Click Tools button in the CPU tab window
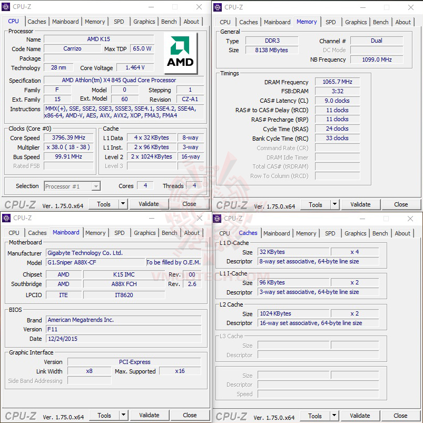 (x=104, y=204)
